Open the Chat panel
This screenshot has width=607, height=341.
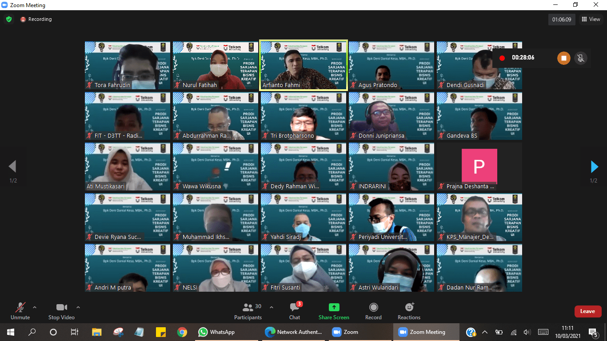[x=294, y=311]
